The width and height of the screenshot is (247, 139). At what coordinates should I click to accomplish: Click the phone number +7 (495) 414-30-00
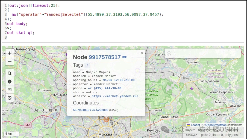pyautogui.click(x=105, y=88)
